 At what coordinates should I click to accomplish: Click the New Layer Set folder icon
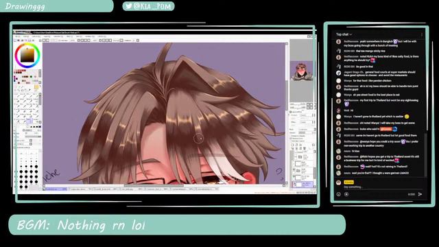(300, 145)
